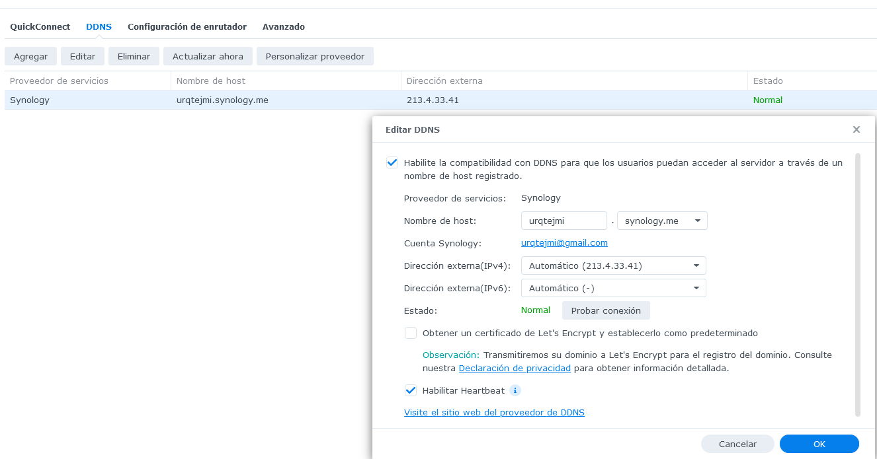The image size is (877, 459).
Task: Close the Editar DDNS dialog
Action: coord(856,129)
